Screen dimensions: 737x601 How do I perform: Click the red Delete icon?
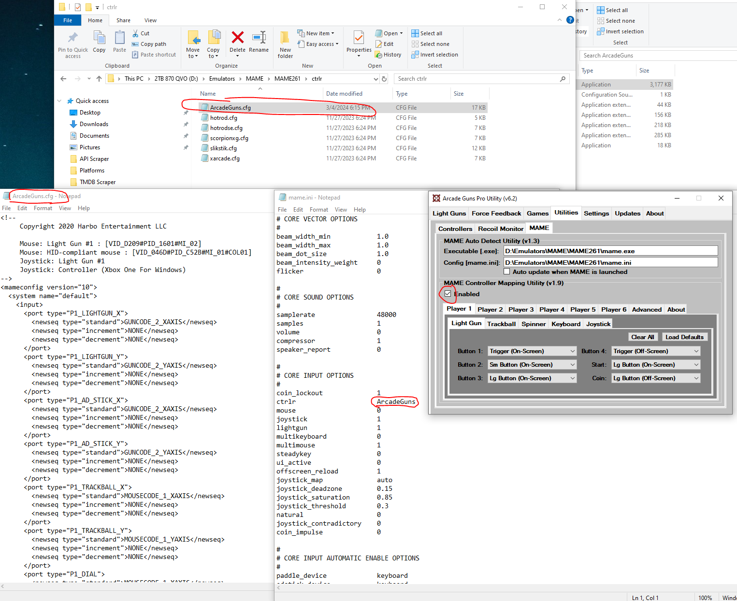pyautogui.click(x=237, y=37)
